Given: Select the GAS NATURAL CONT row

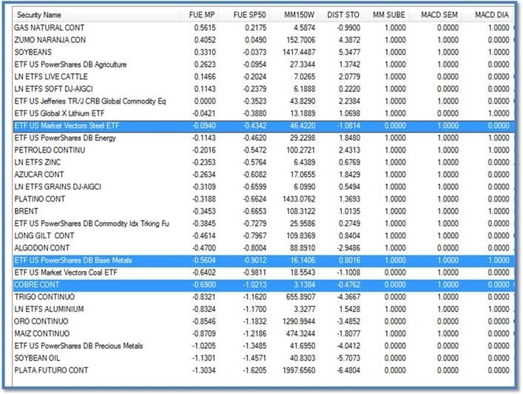Looking at the screenshot, I should [x=263, y=27].
